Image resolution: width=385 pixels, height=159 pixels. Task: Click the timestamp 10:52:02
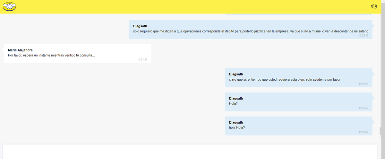(363, 36)
